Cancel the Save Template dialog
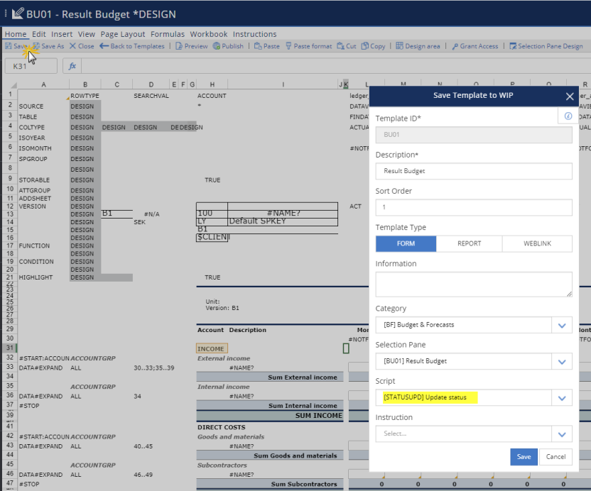Screen dimensions: 591x491 556,457
